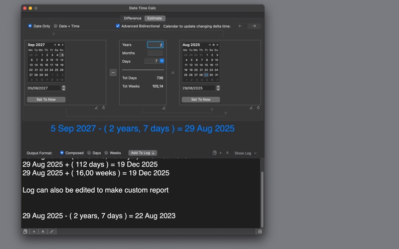Viewport: 399px width, 249px height.
Task: Choose Weeks output format
Action: tap(106, 153)
